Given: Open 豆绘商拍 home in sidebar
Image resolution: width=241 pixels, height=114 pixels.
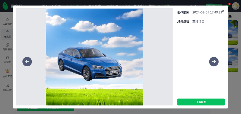Looking at the screenshot, I should tap(7, 22).
